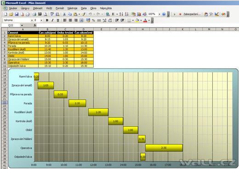Open the Data menu
This screenshot has height=169, width=239.
84,8
